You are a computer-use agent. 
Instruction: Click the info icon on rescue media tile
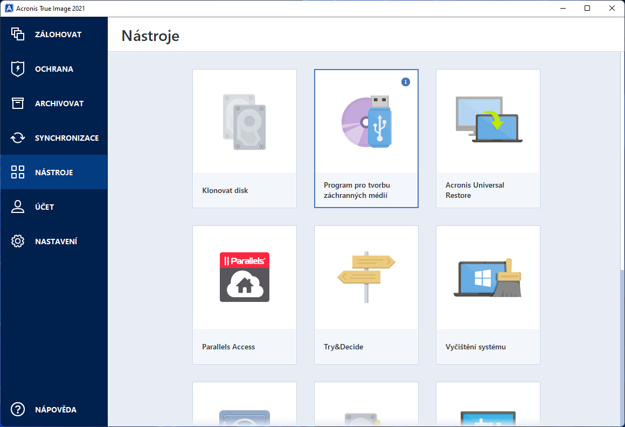405,82
